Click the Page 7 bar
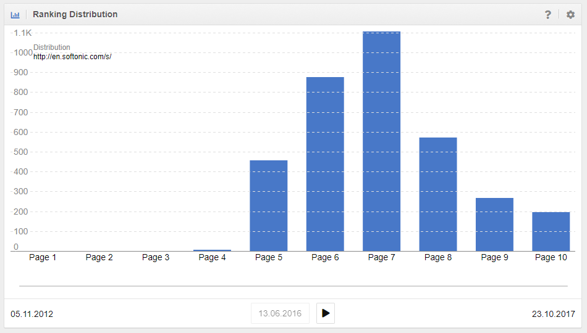 381,142
